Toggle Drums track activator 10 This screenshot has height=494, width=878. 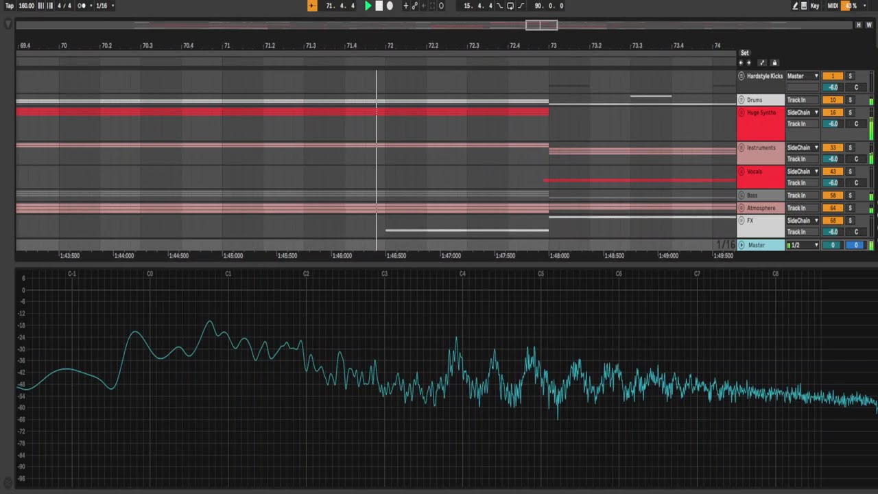point(833,100)
